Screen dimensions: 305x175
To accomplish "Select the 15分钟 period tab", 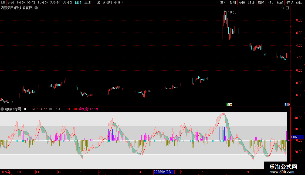I will pyautogui.click(x=43, y=2).
